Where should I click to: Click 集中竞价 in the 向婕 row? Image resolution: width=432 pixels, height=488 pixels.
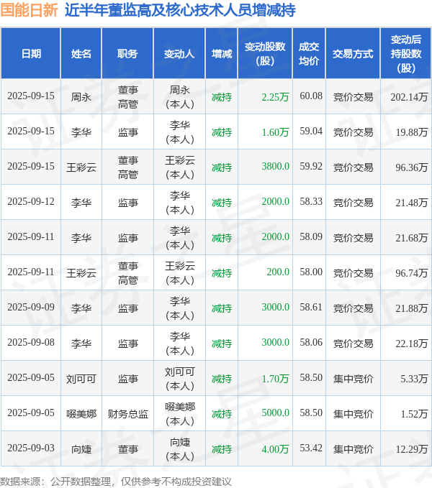click(353, 448)
